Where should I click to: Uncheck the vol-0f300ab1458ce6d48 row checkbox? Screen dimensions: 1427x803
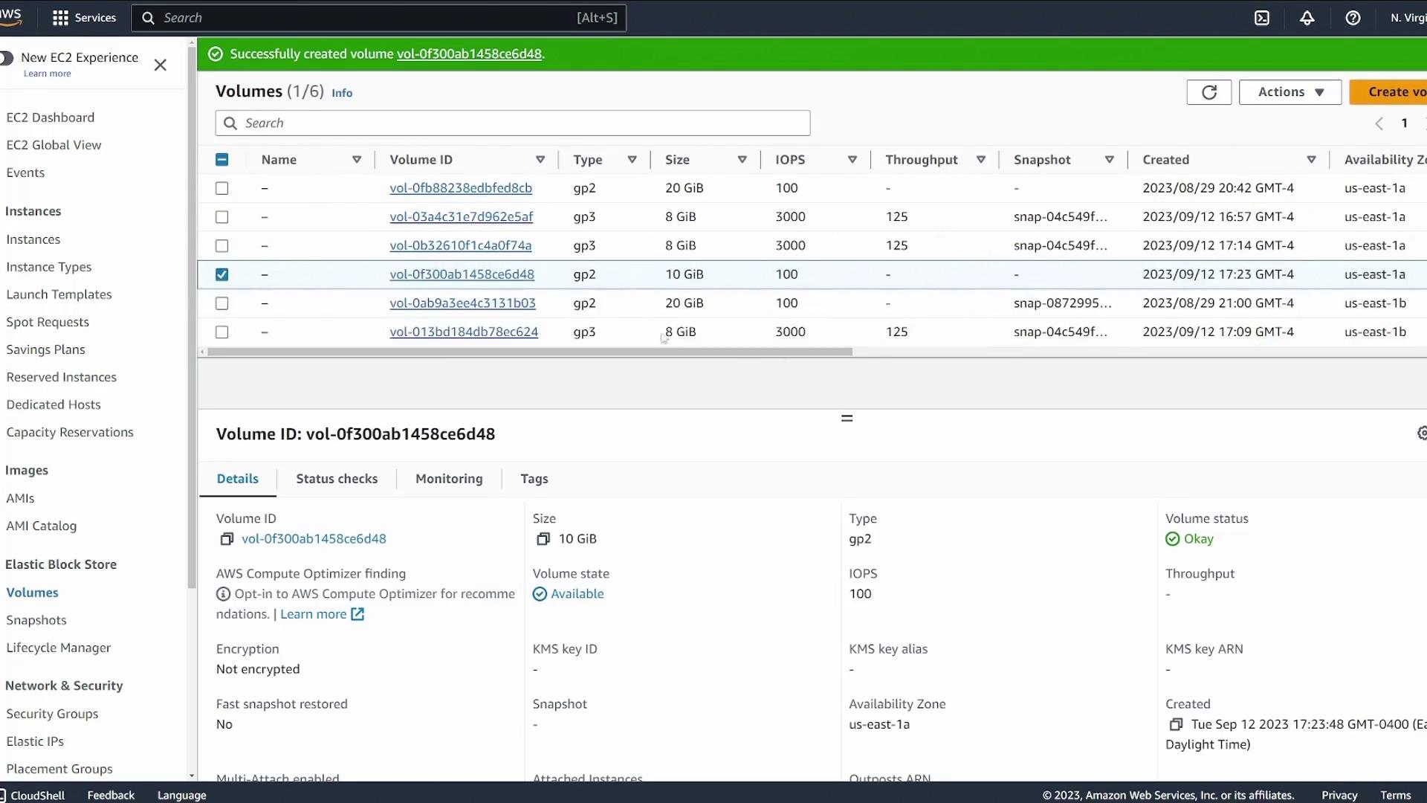pos(221,274)
